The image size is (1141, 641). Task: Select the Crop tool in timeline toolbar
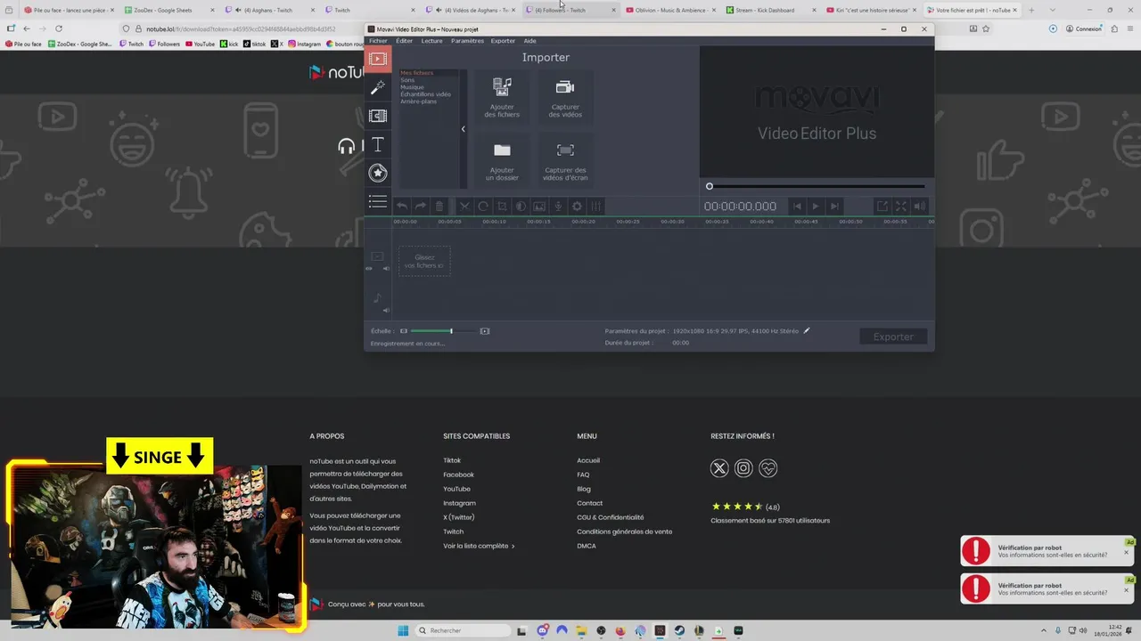coord(502,207)
